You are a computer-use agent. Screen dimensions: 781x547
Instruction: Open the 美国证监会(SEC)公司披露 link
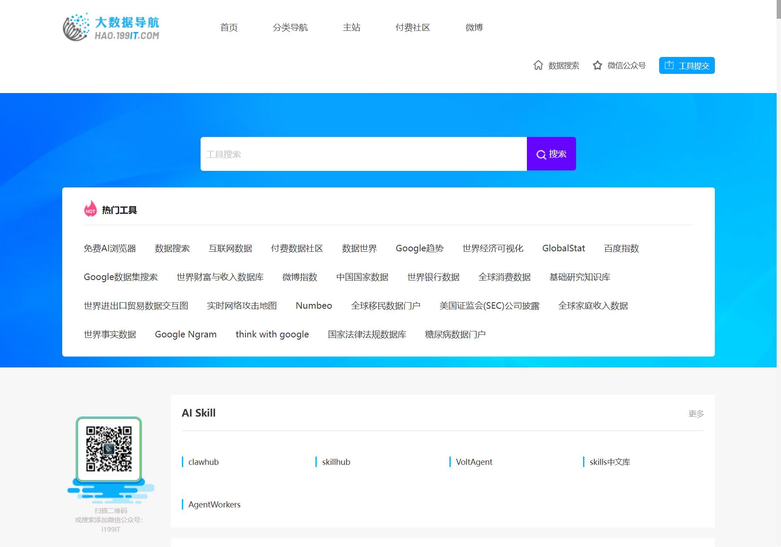[489, 306]
